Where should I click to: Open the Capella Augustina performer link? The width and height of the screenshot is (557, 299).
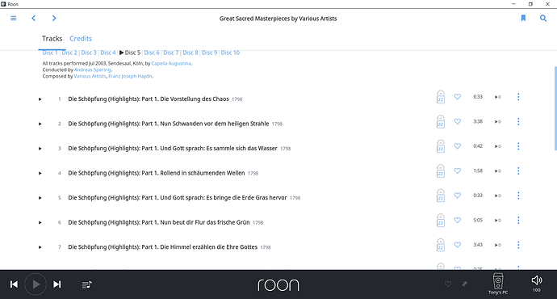click(x=171, y=63)
